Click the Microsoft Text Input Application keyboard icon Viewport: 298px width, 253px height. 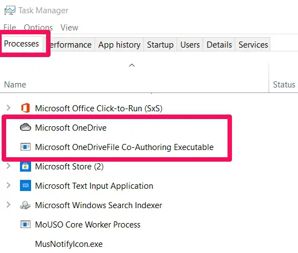[26, 185]
